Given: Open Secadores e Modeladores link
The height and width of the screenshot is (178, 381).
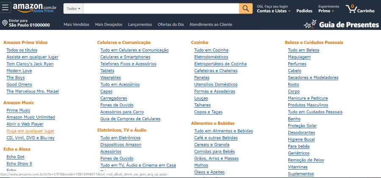Looking at the screenshot, I should click(x=313, y=78).
